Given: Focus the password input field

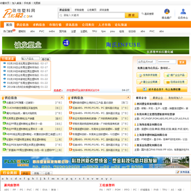Looking at the screenshot, I should tap(167, 62).
